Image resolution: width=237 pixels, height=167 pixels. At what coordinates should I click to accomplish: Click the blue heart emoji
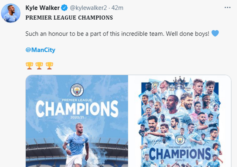point(215,33)
